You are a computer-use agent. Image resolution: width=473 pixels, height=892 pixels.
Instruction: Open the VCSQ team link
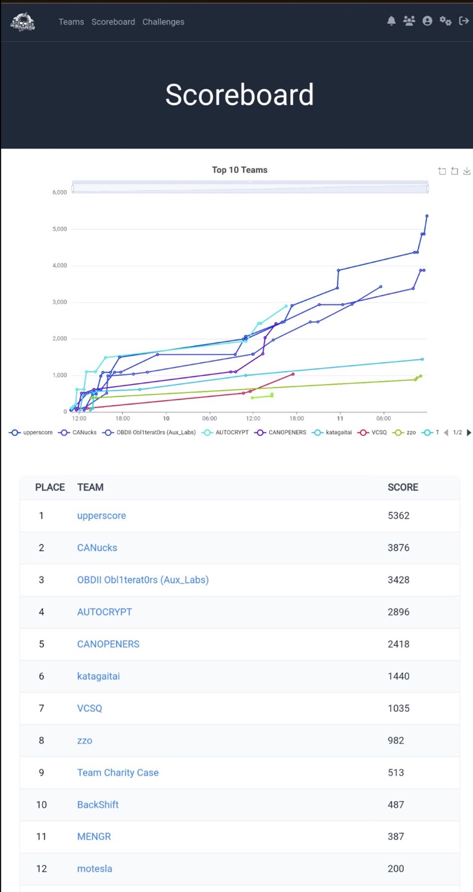tap(90, 708)
